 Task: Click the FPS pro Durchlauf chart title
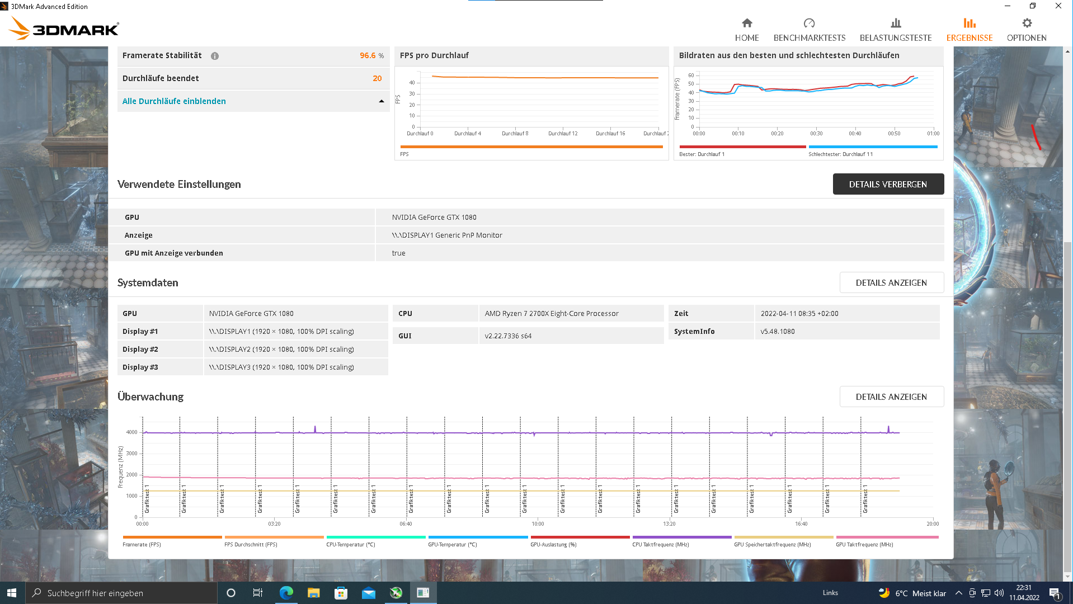click(434, 55)
